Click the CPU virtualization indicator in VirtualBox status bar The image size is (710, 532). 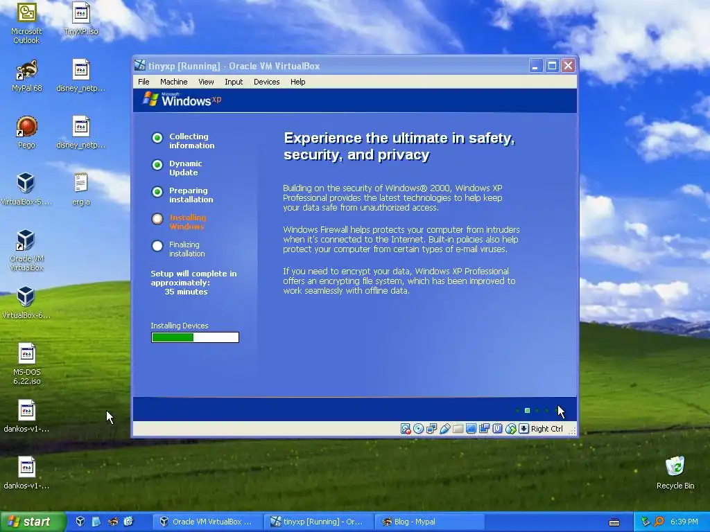(x=498, y=429)
